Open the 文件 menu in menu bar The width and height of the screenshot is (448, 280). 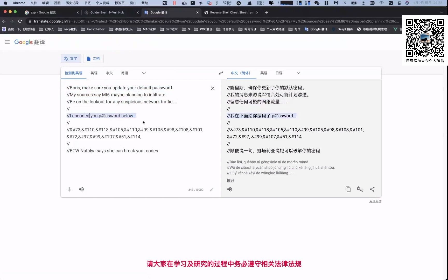click(x=34, y=3)
